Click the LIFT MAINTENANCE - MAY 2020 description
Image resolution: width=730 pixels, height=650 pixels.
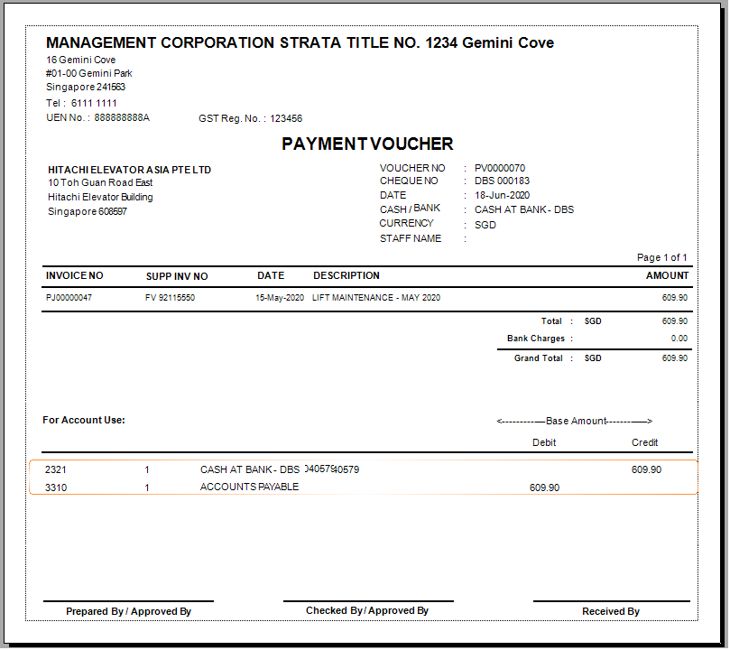[x=376, y=298]
